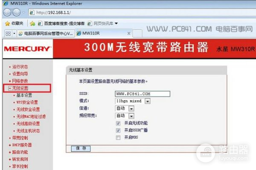Viewport: 256px width, 170px height.
Task: Click the page icon in address bar
Action: pos(32,12)
